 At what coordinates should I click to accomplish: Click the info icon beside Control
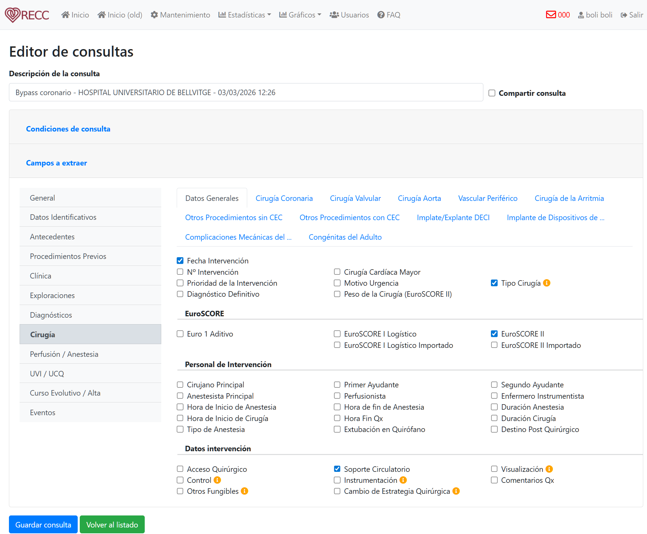[217, 480]
